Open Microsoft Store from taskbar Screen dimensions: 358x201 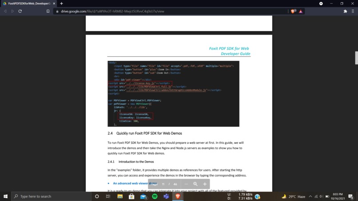coord(131,196)
